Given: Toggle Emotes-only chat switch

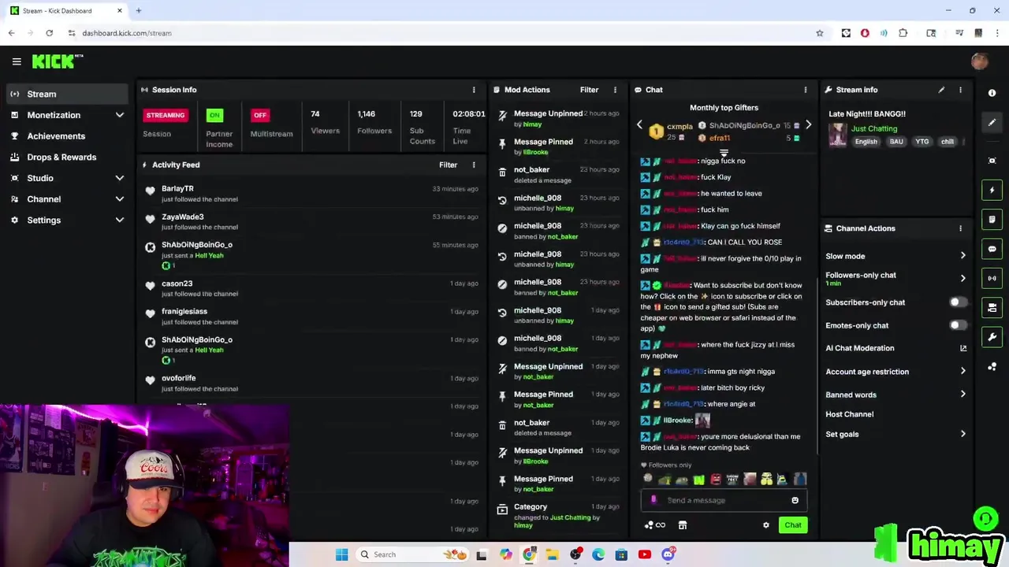Looking at the screenshot, I should tap(957, 325).
